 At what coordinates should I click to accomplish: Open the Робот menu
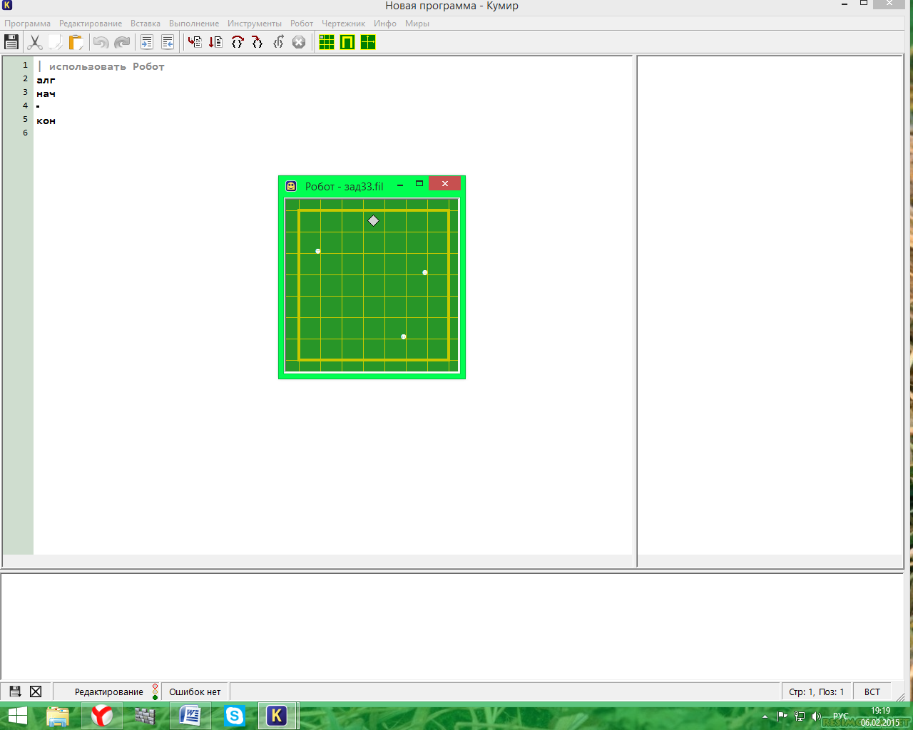(x=302, y=24)
